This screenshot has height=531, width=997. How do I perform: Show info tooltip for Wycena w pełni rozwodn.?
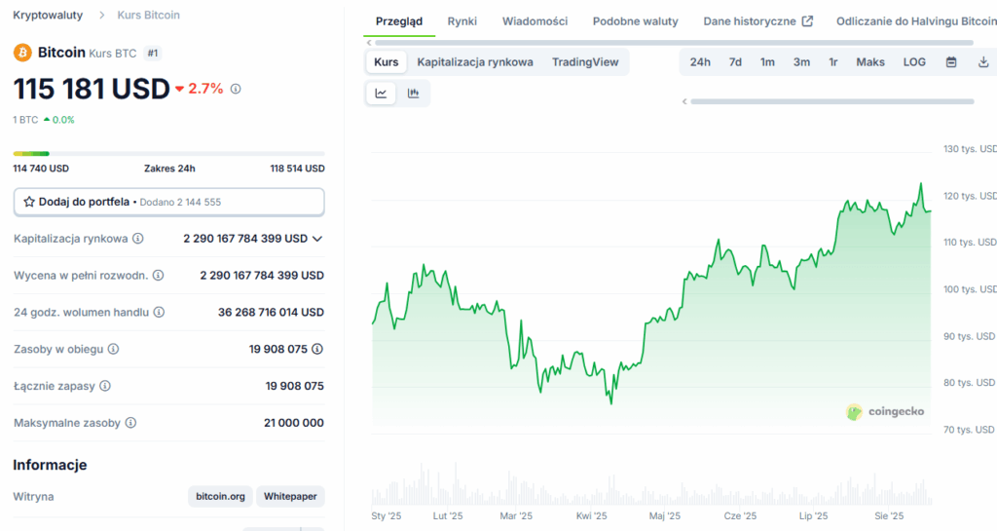click(x=159, y=276)
